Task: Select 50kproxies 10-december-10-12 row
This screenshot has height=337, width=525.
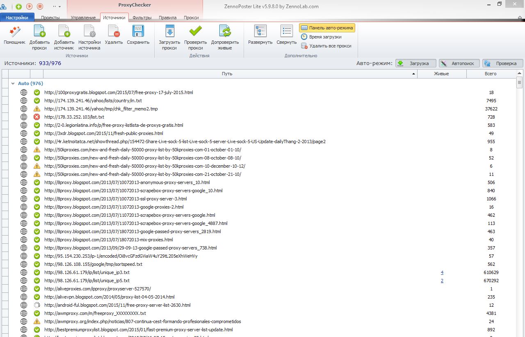Action: click(262, 166)
